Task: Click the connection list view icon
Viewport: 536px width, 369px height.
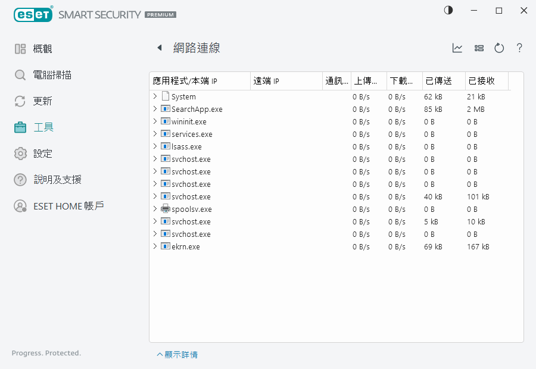Action: coord(479,48)
